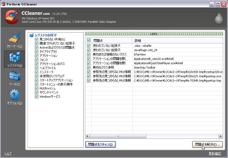Click the v3.20.1750 version label
228x158 pixels.
point(59,14)
